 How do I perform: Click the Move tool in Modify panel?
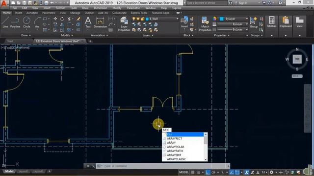55,19
